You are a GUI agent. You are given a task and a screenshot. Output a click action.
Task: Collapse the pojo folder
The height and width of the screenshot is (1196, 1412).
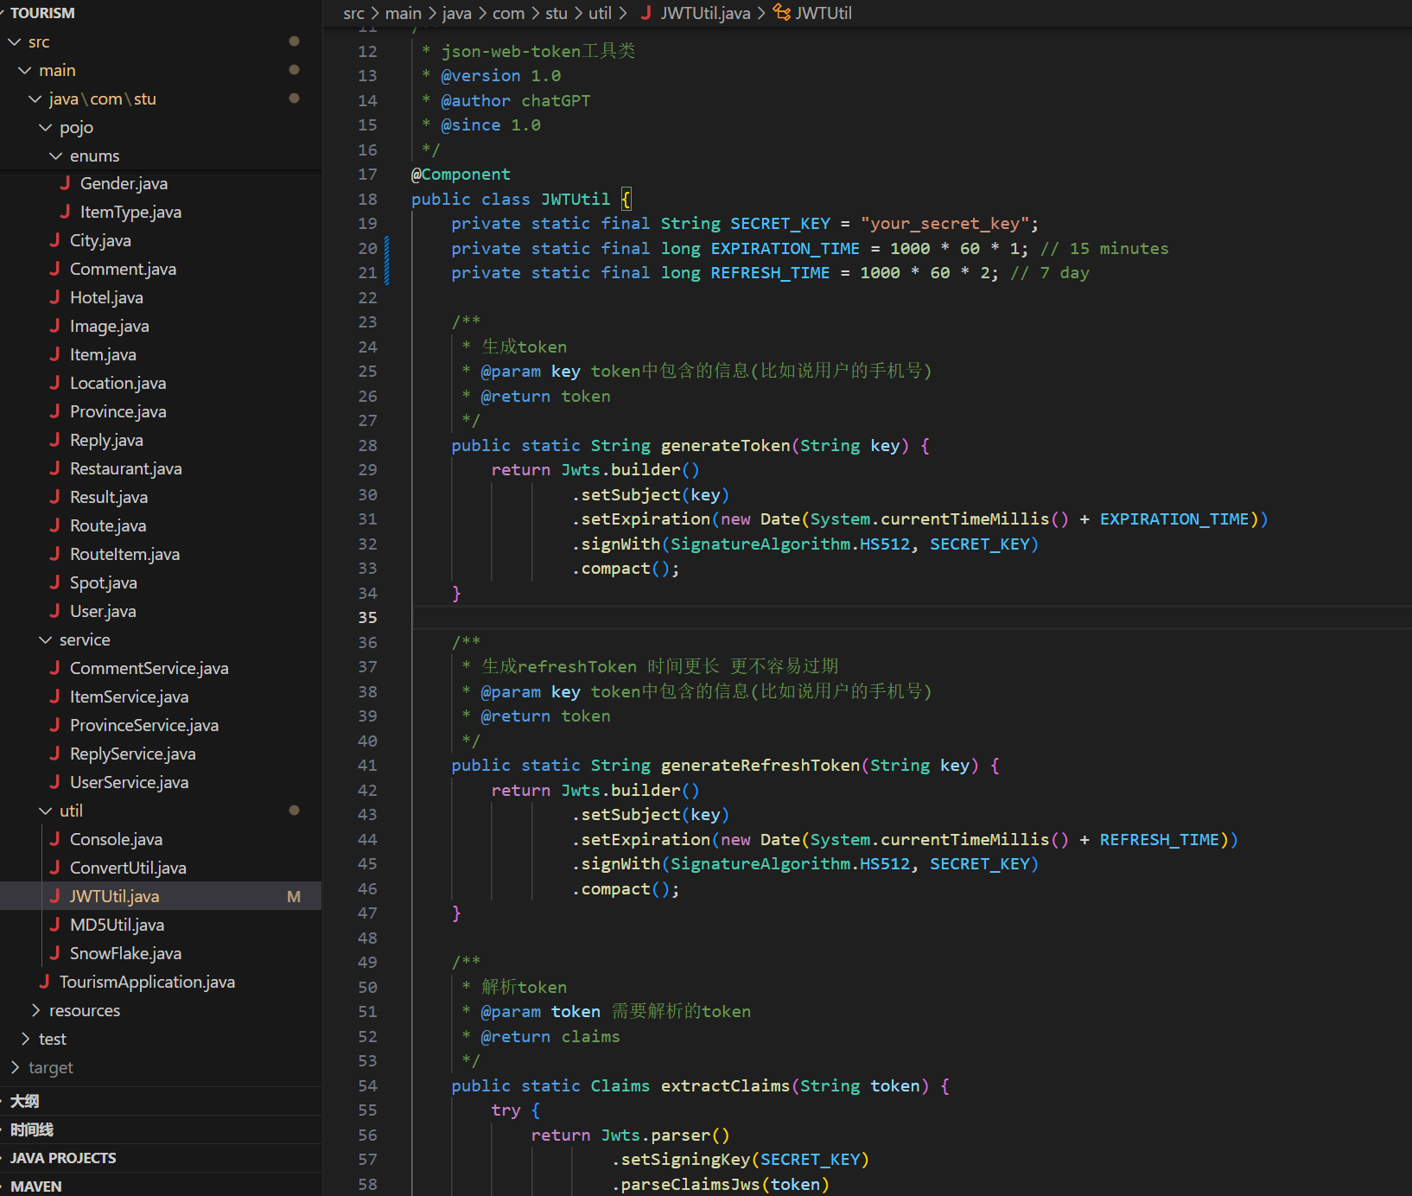46,128
